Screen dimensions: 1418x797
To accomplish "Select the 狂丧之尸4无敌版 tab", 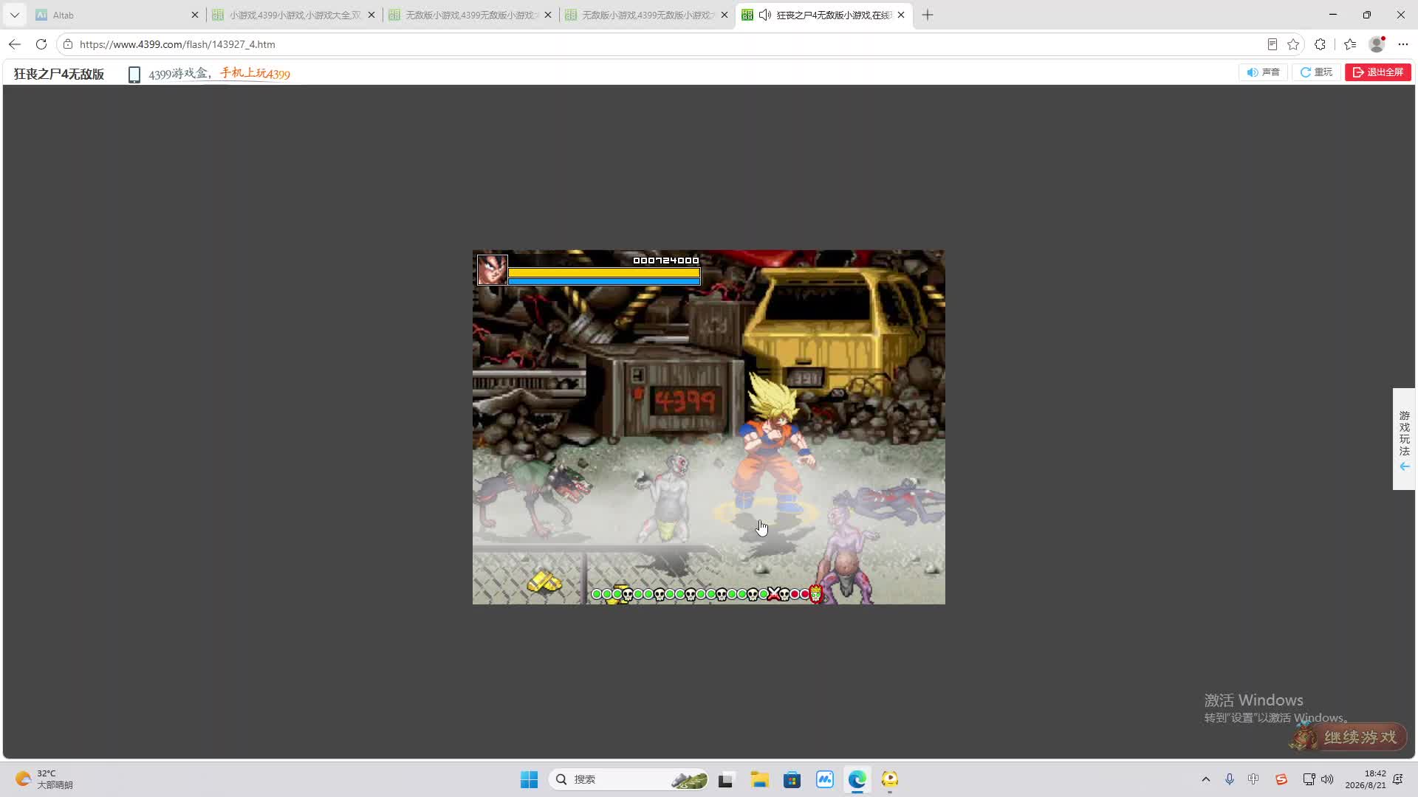I will tap(824, 15).
